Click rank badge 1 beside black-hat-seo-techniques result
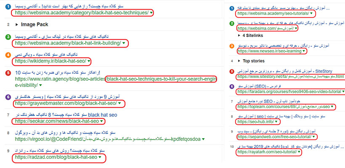The height and width of the screenshot is (168, 345). click(8, 7)
